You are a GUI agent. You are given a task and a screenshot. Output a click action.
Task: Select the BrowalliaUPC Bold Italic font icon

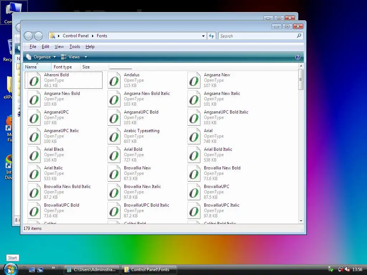coord(114,211)
